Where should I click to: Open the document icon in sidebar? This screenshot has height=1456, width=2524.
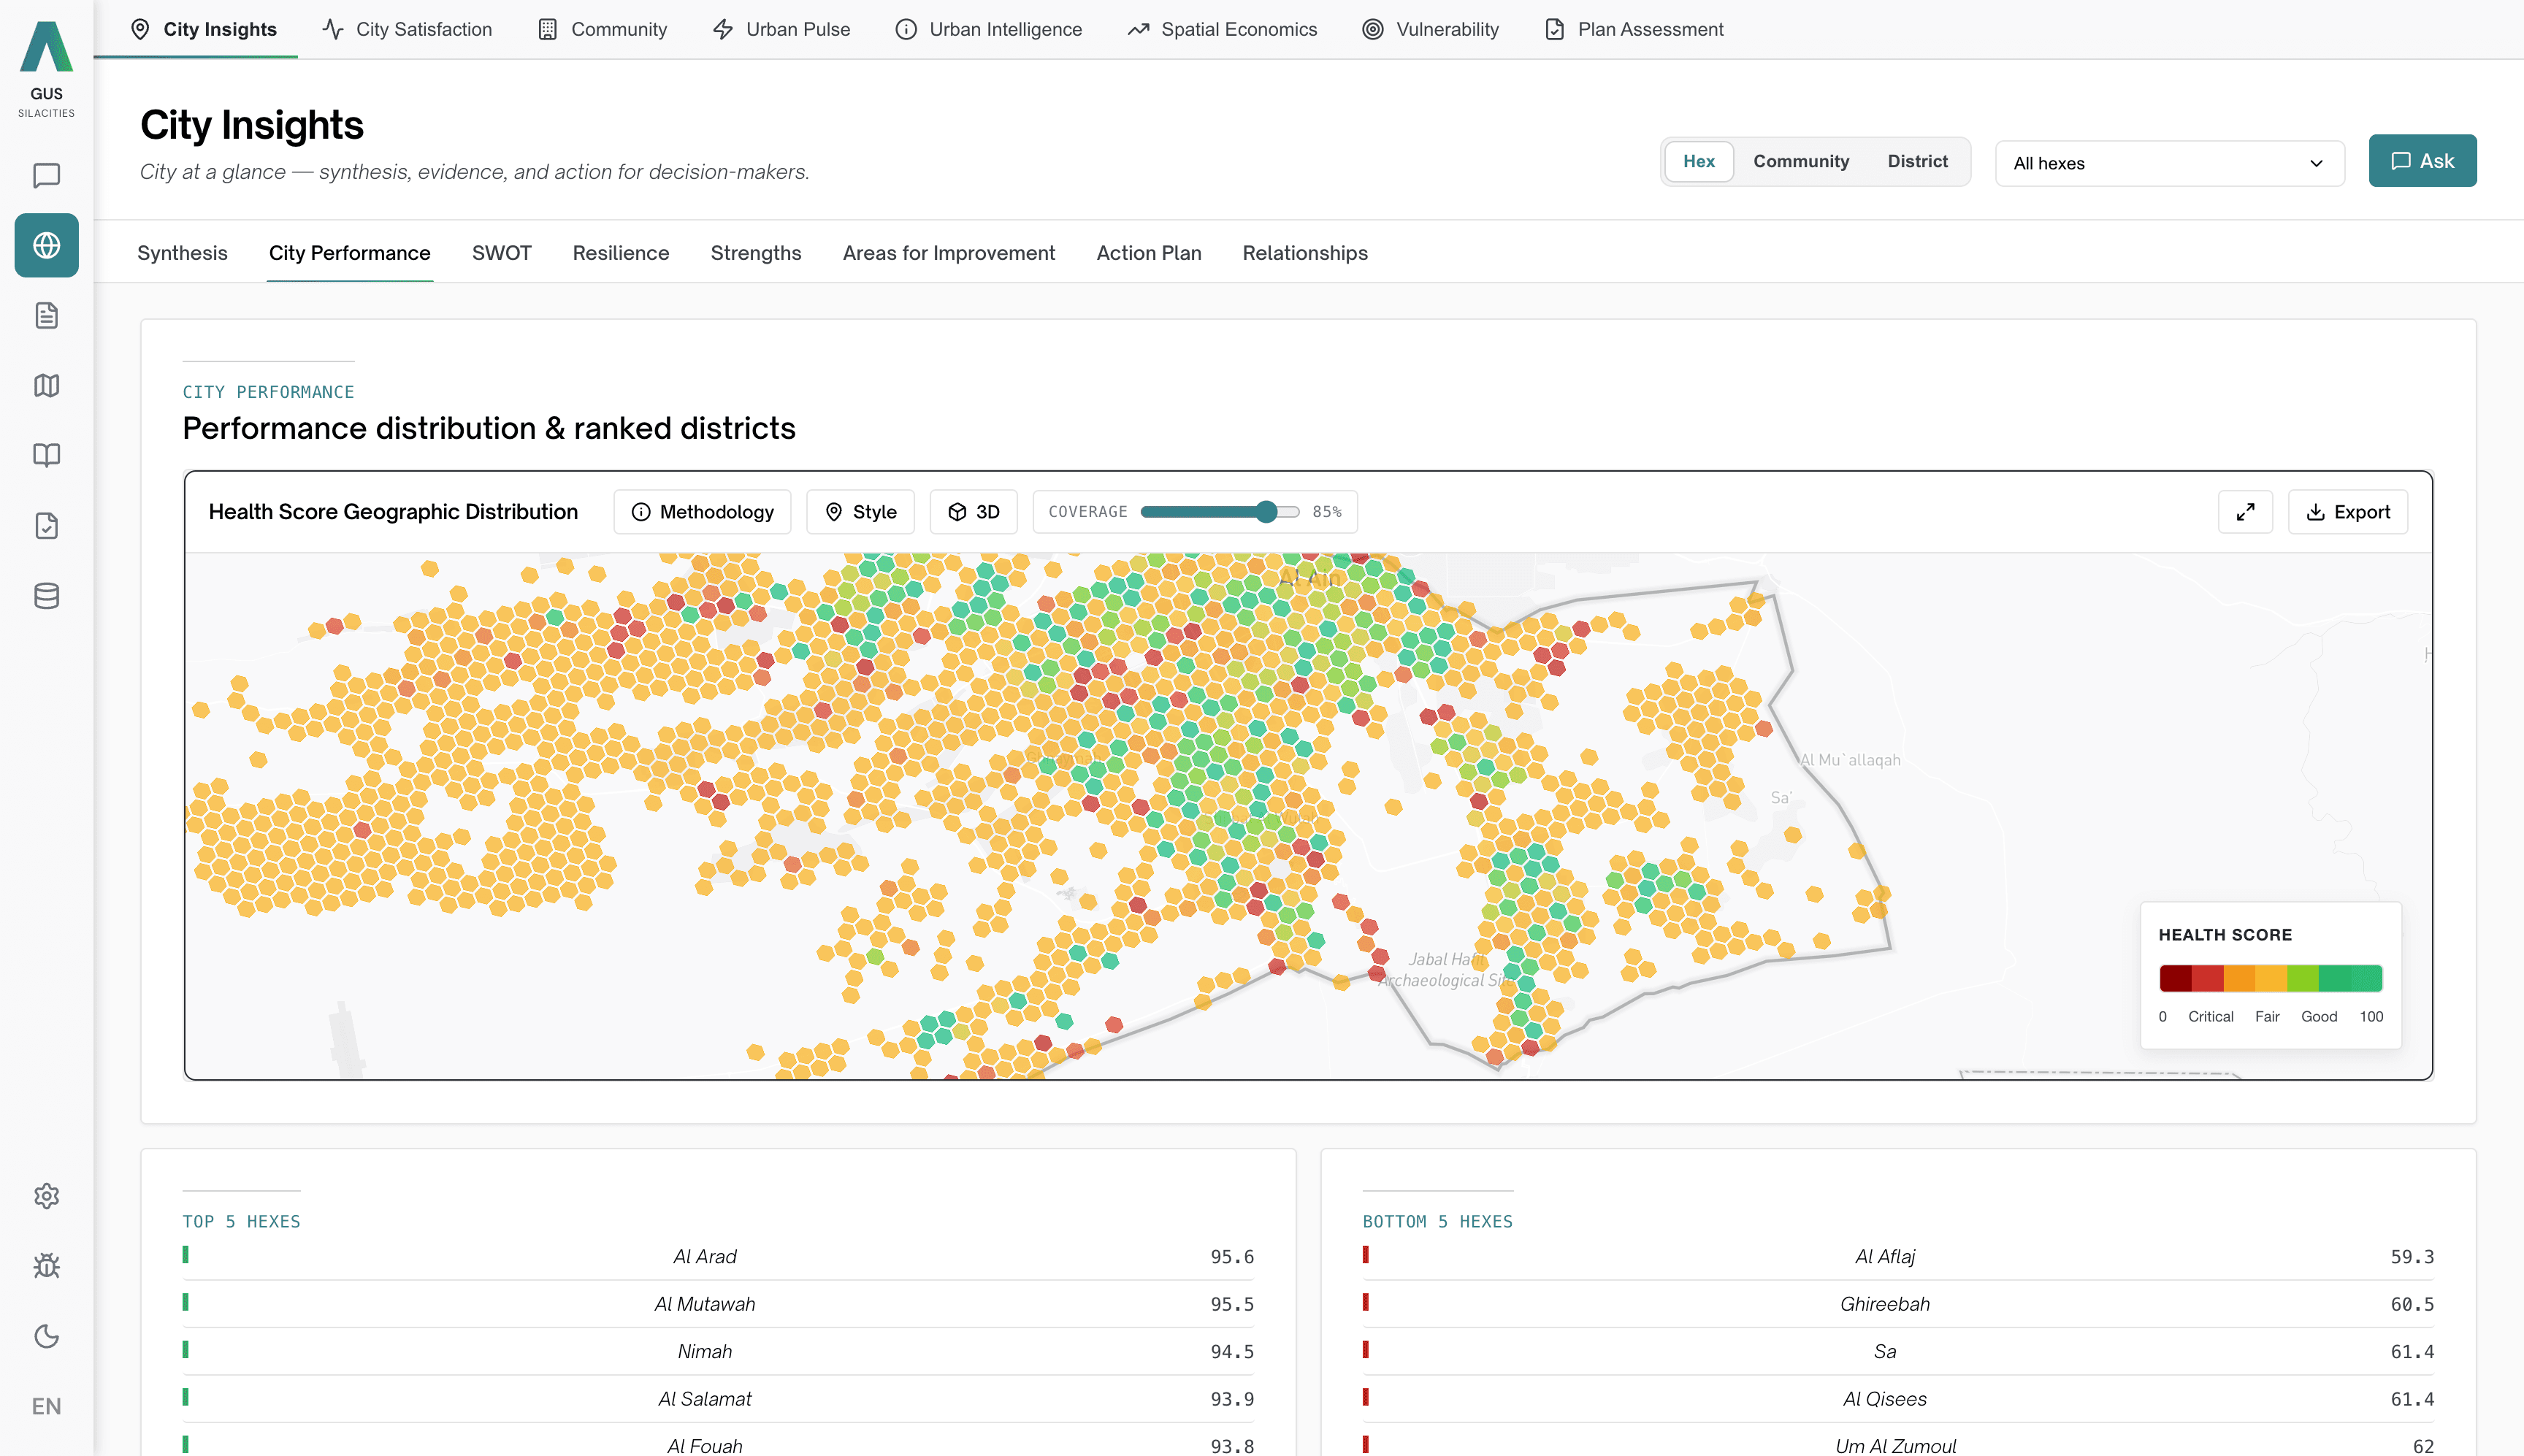coord(46,316)
